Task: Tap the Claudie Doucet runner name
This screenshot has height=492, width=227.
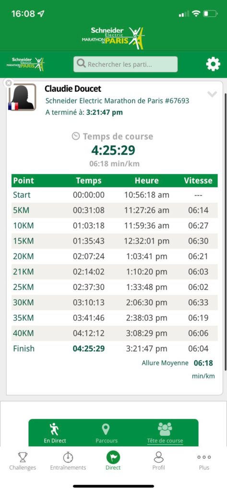Action: [x=73, y=89]
